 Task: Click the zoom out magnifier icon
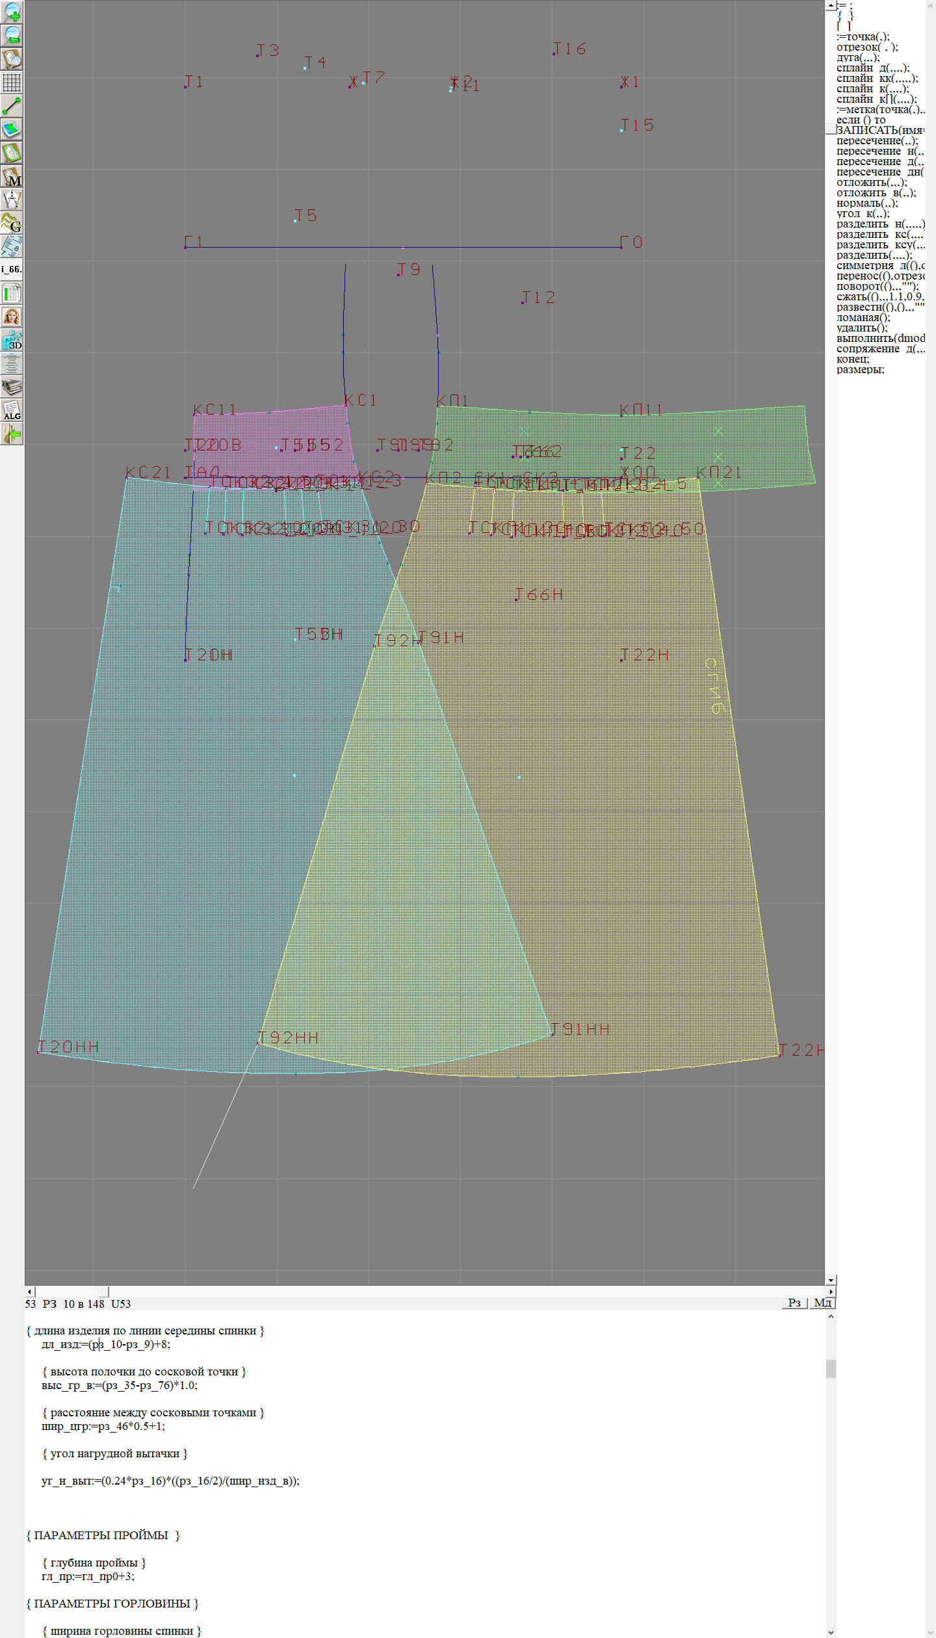[x=12, y=35]
